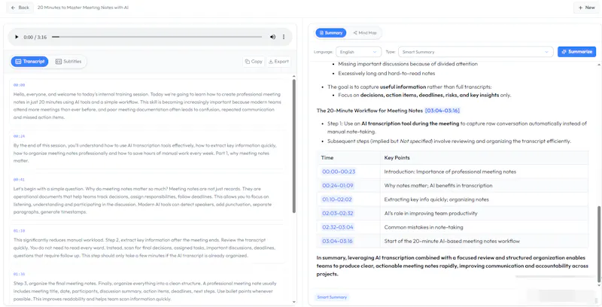Open the 03:04-03:16 link beside workflow heading

pyautogui.click(x=442, y=111)
